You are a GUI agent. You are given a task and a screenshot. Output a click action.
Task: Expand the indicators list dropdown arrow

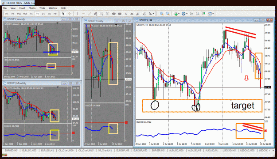click(x=179, y=14)
